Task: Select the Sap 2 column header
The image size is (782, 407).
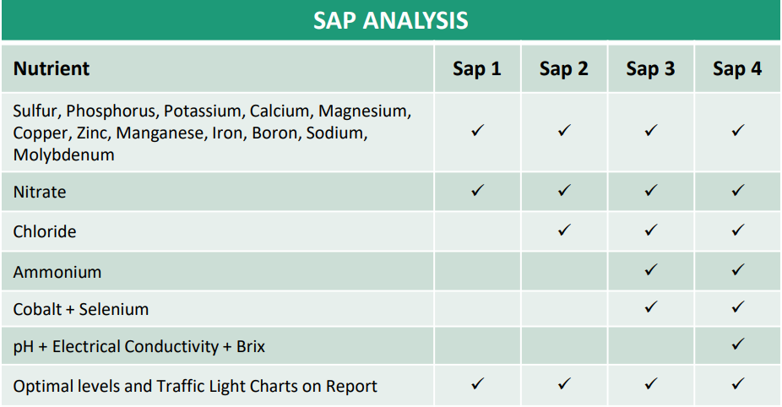Action: (564, 69)
